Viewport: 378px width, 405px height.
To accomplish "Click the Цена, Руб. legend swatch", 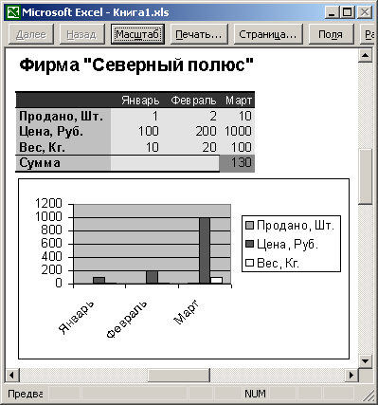I will click(x=249, y=244).
